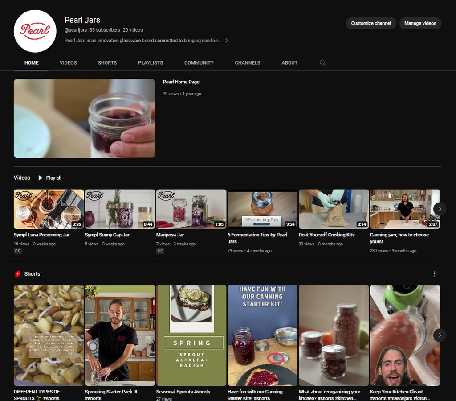The height and width of the screenshot is (401, 456).
Task: Click the Play all label
Action: 54,178
